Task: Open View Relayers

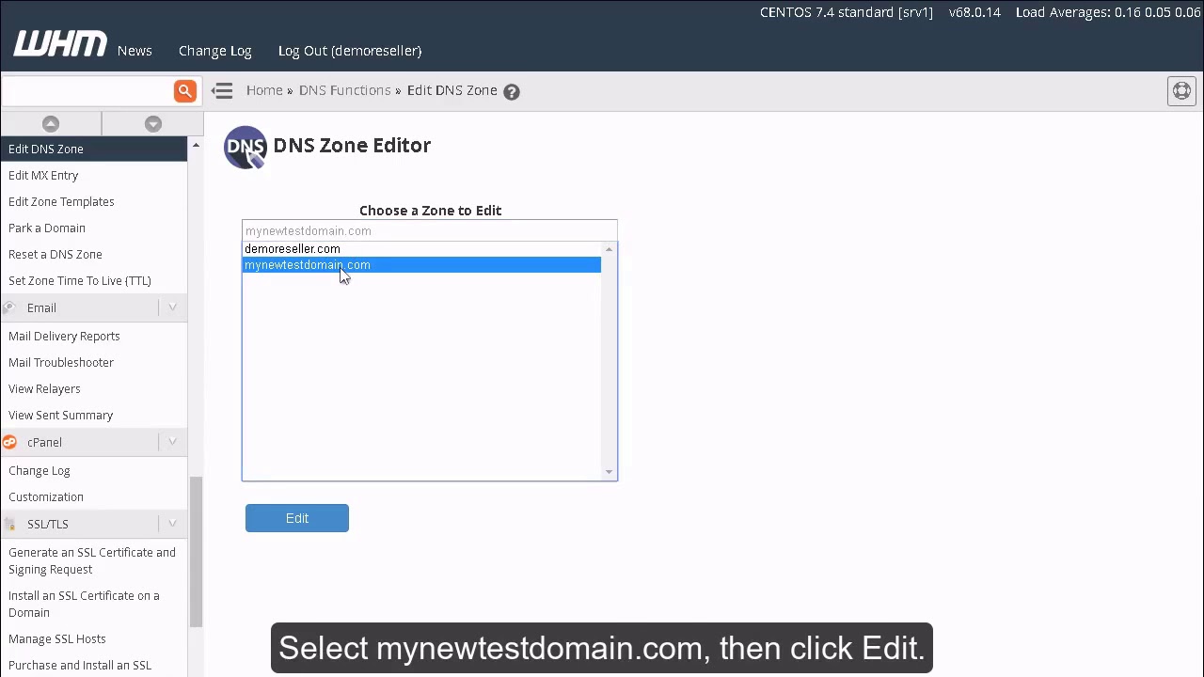Action: point(44,388)
